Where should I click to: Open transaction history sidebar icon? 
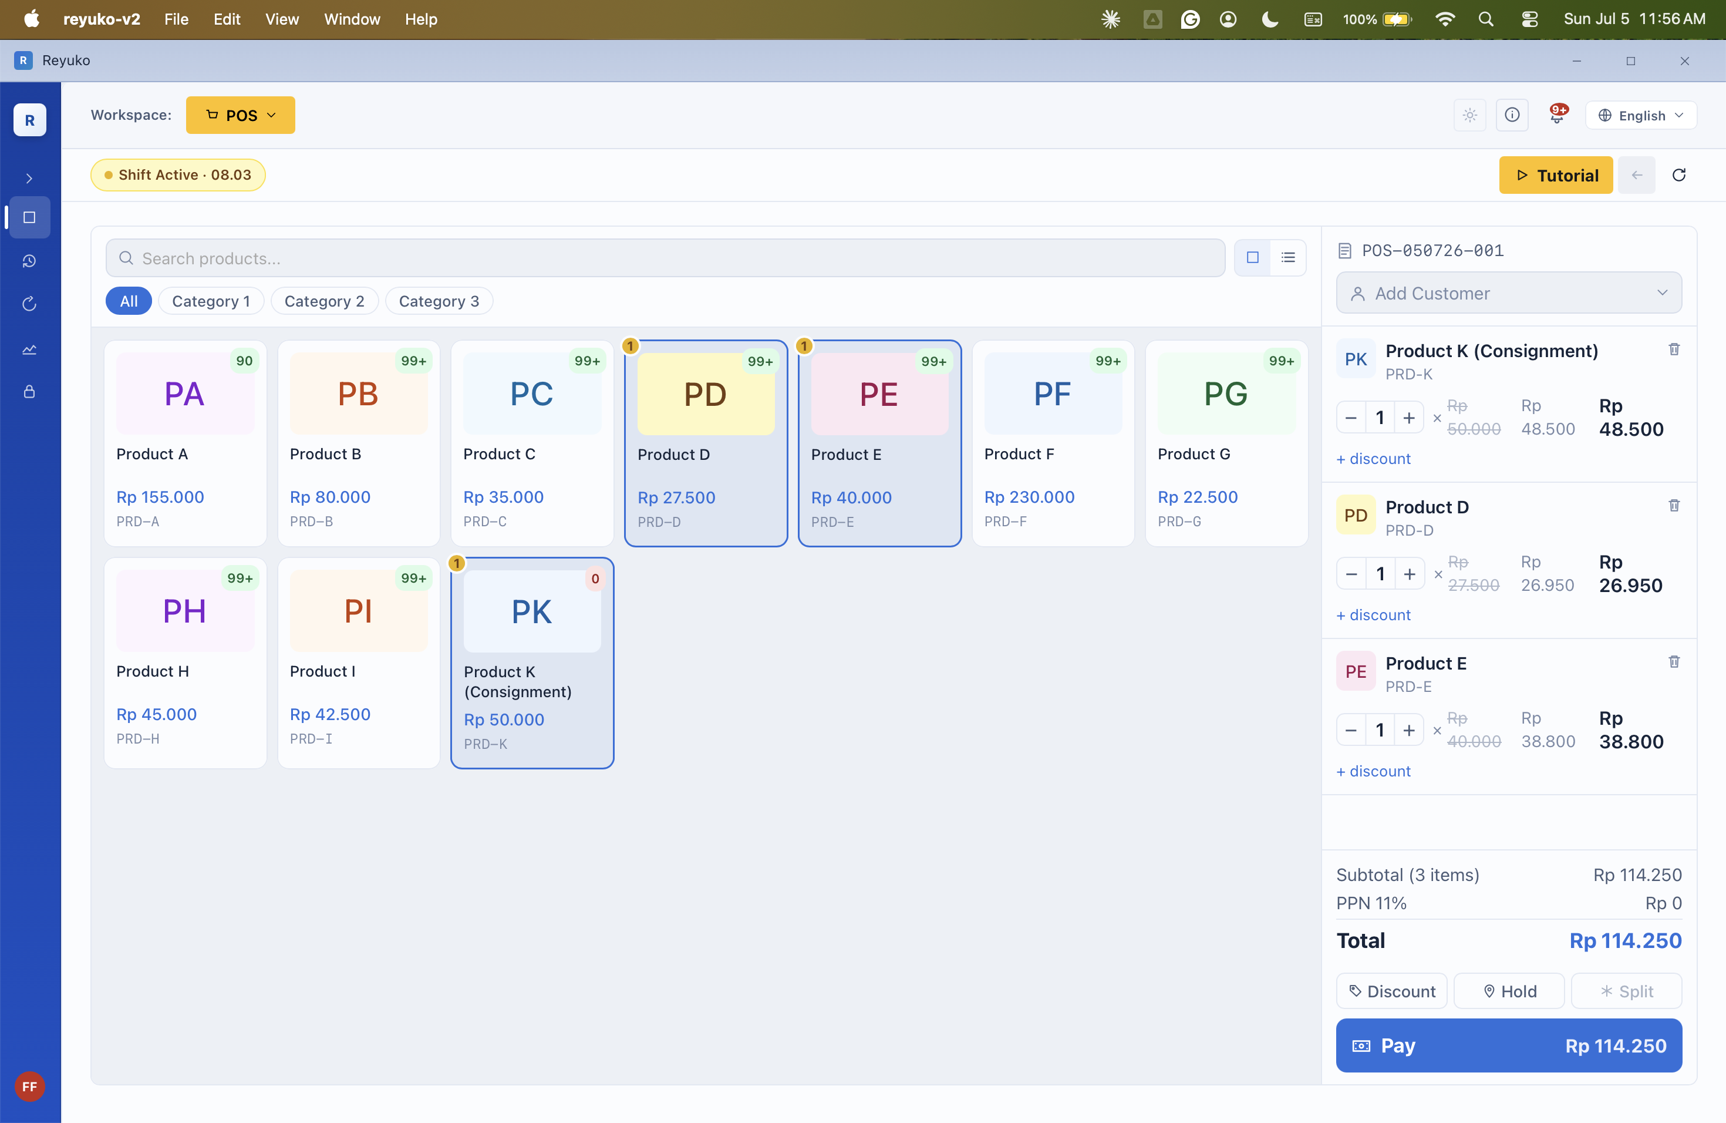(x=30, y=261)
